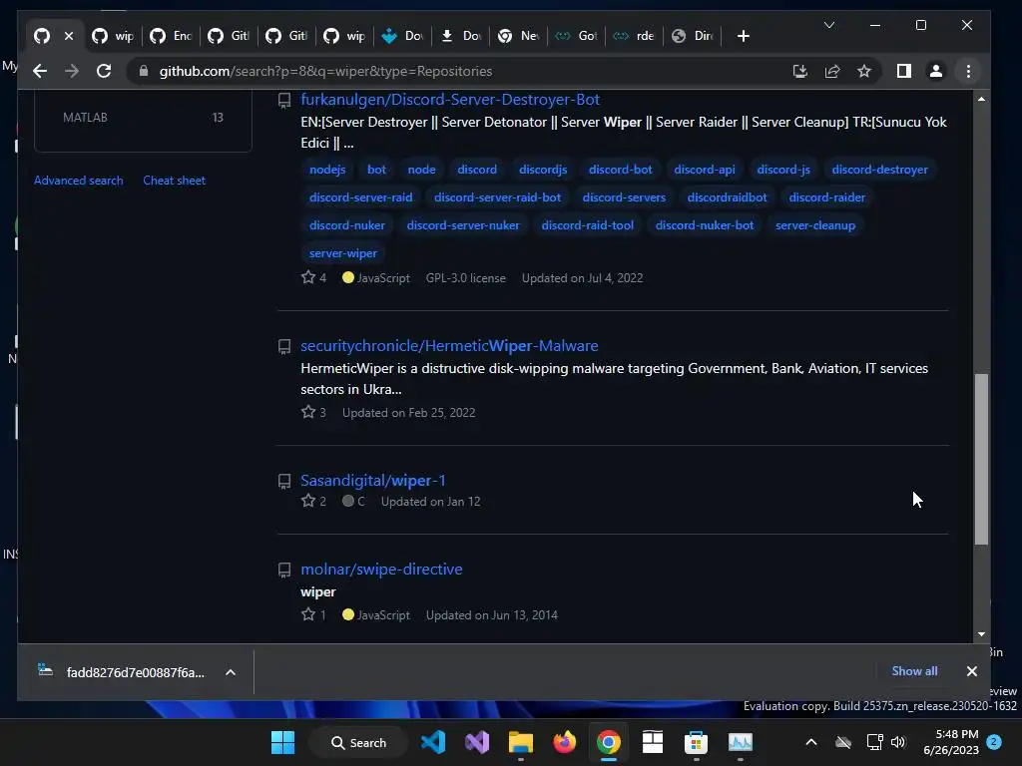
Task: Click repo icon beside securitychronicle/HermeticWiper-Malware
Action: [x=284, y=346]
